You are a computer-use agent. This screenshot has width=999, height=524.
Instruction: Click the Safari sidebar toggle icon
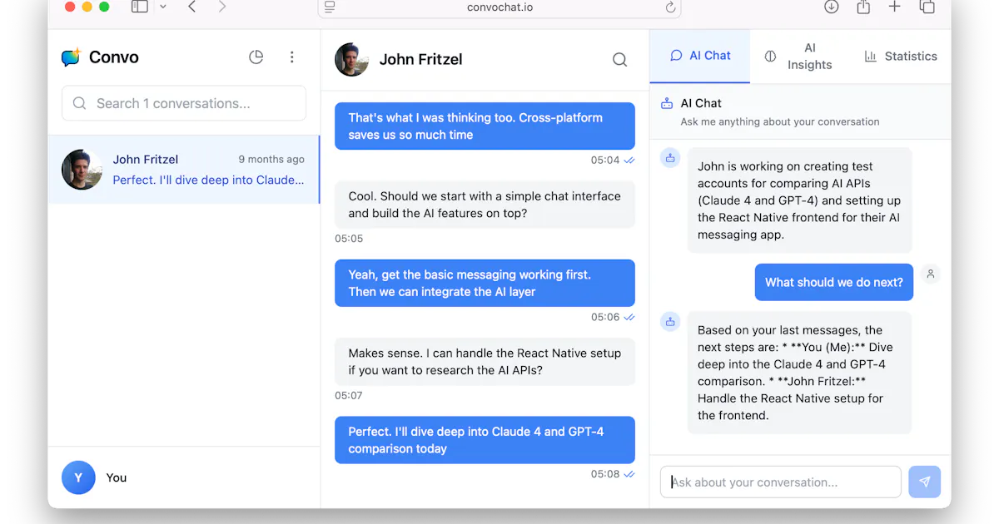pos(140,7)
